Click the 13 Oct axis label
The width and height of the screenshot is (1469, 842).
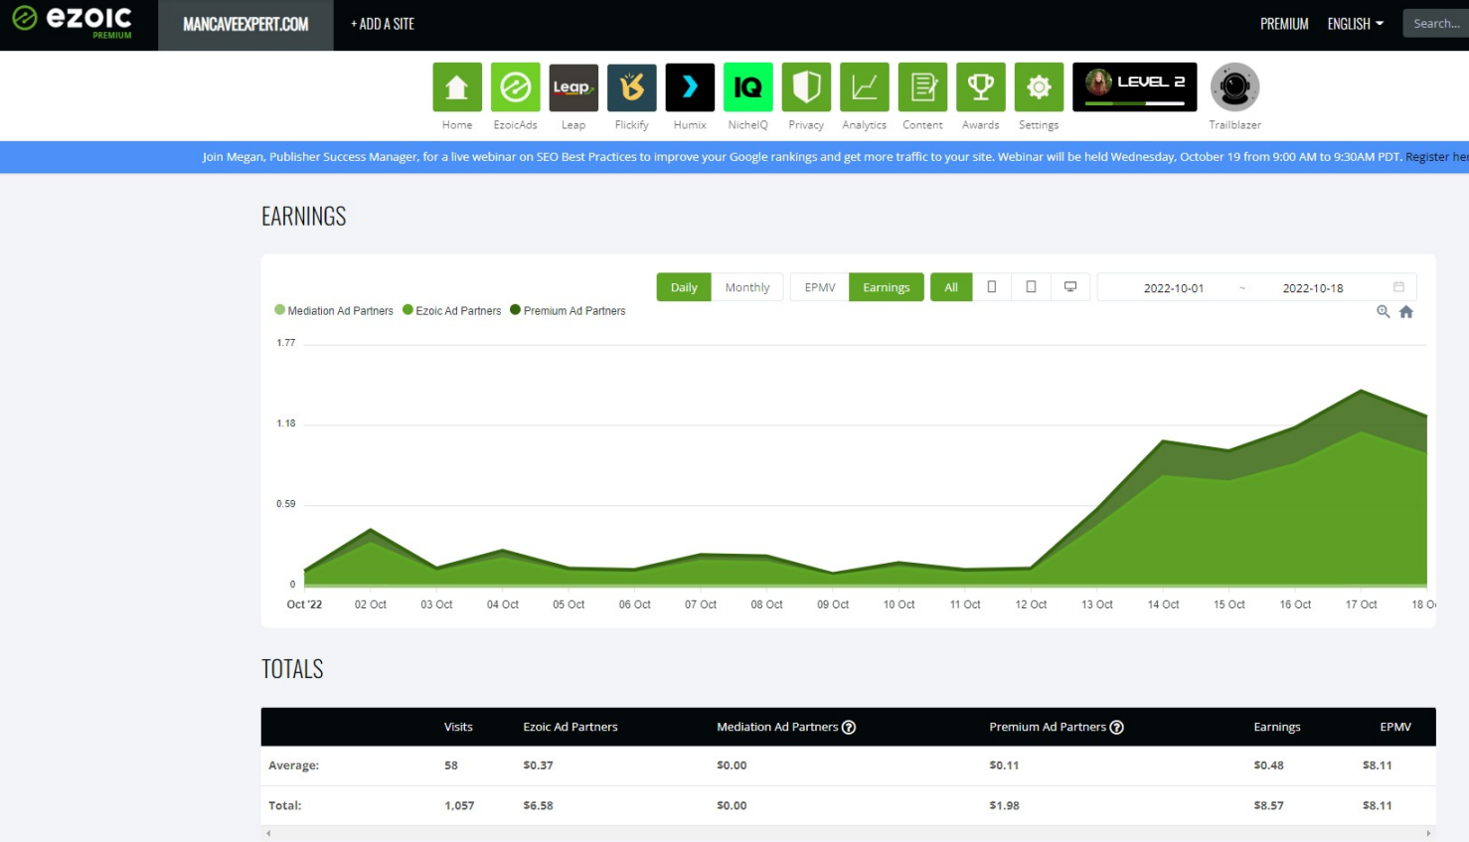click(1097, 604)
